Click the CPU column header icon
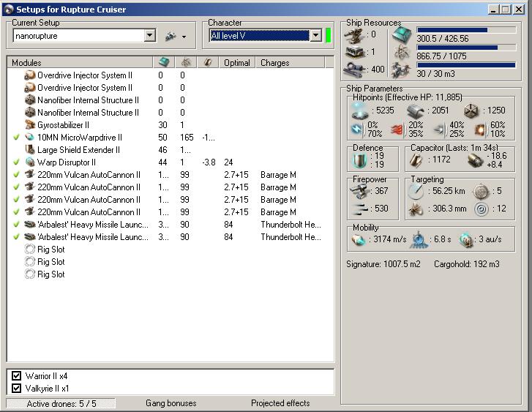 [164, 62]
